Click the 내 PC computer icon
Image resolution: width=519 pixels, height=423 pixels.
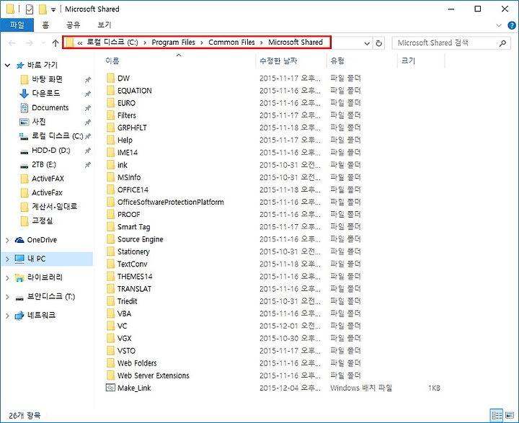click(19, 259)
